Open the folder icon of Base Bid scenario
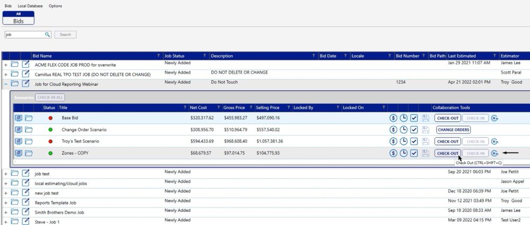 [29, 118]
